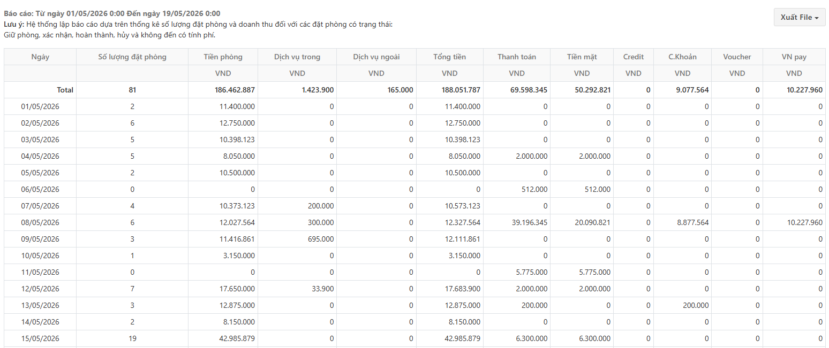This screenshot has height=348, width=829.
Task: Click the 11.416.861 room amount cell
Action: [223, 239]
